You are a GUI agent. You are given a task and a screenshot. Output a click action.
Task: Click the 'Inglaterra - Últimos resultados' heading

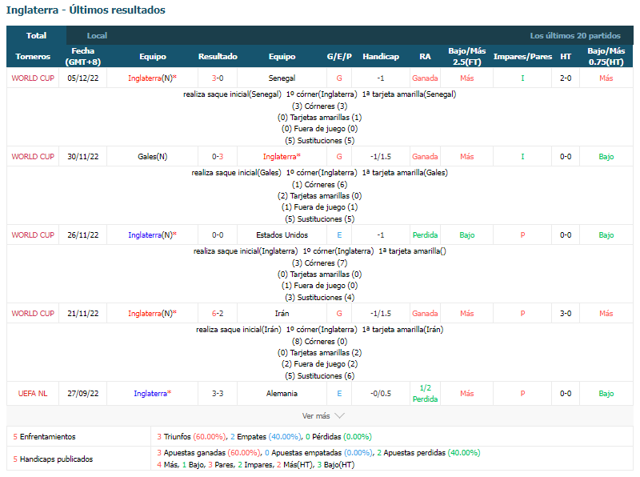point(86,10)
